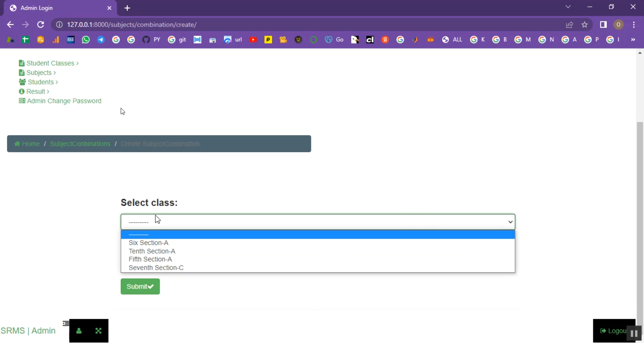644x343 pixels.
Task: Open the Students sidebar menu
Action: point(38,82)
